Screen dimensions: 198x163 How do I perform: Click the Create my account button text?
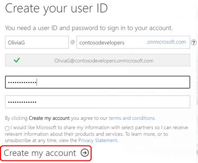point(40,153)
